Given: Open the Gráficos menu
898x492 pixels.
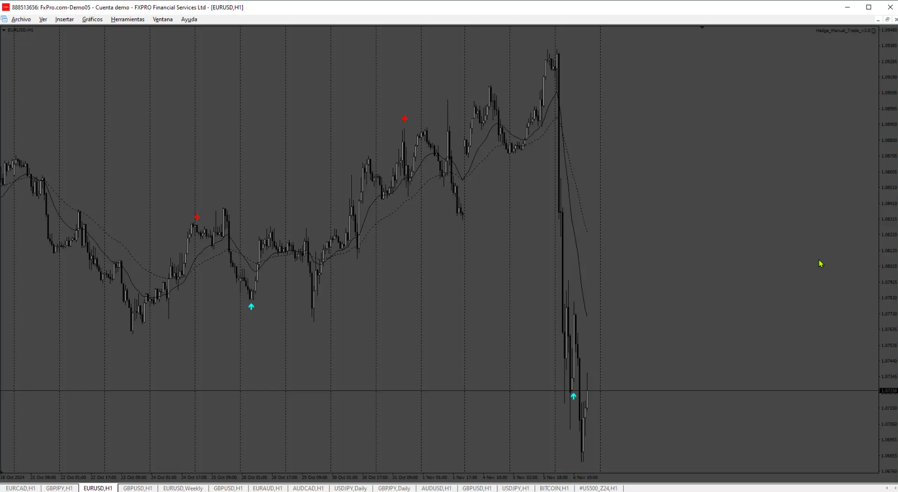Looking at the screenshot, I should point(92,19).
